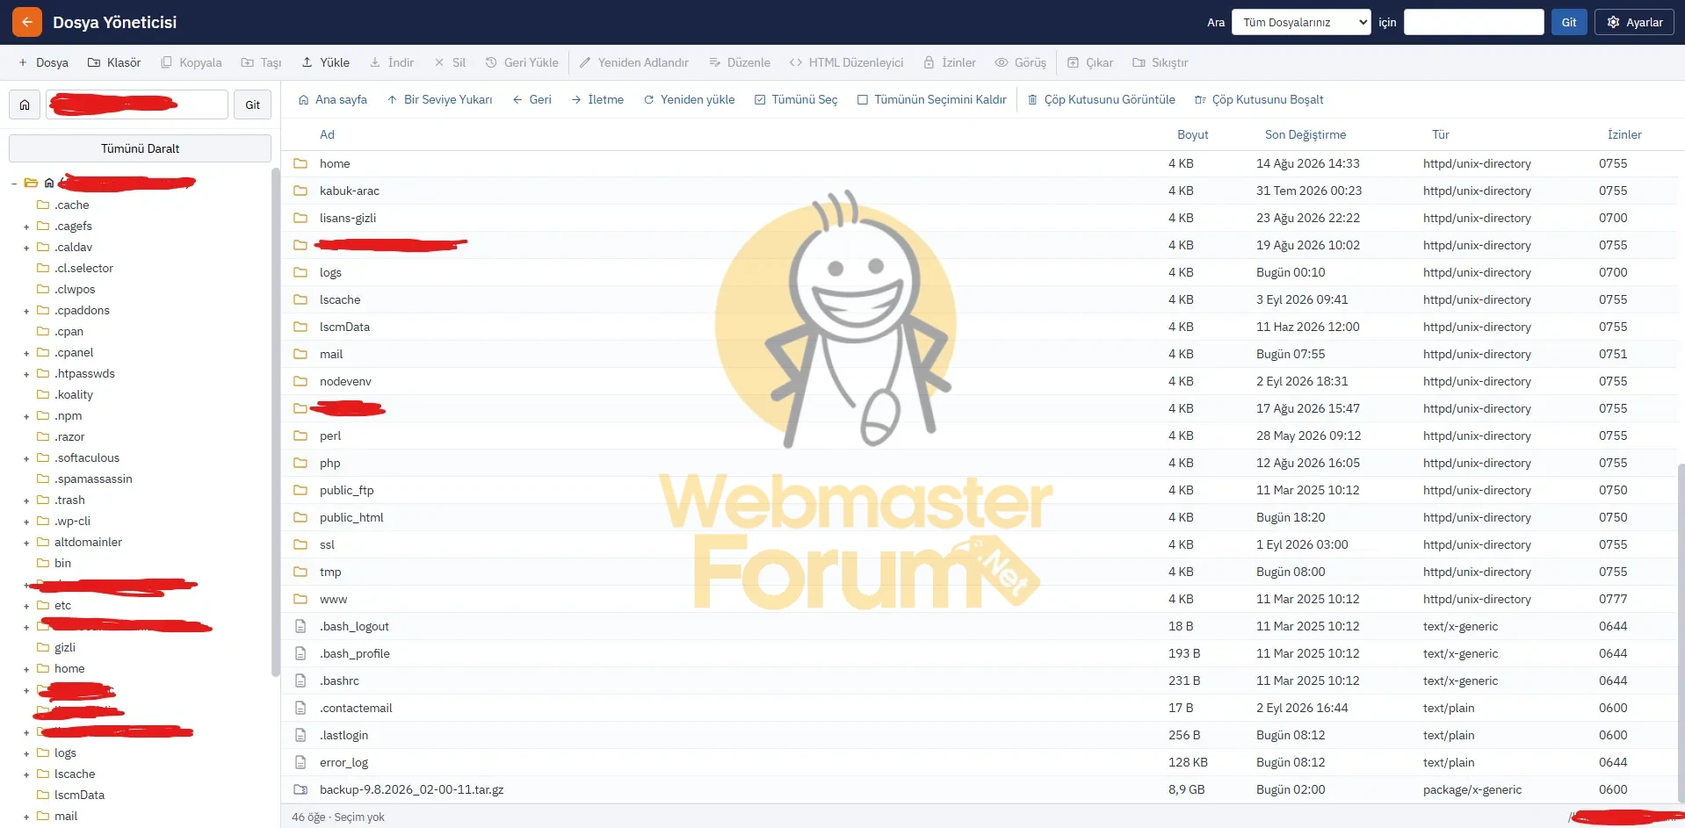Click Ana sayfa in navigation bar

tap(333, 99)
